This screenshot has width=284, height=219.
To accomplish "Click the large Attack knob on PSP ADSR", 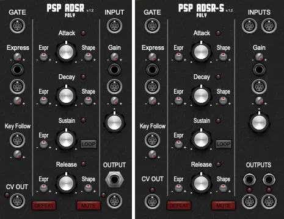I will click(66, 52).
